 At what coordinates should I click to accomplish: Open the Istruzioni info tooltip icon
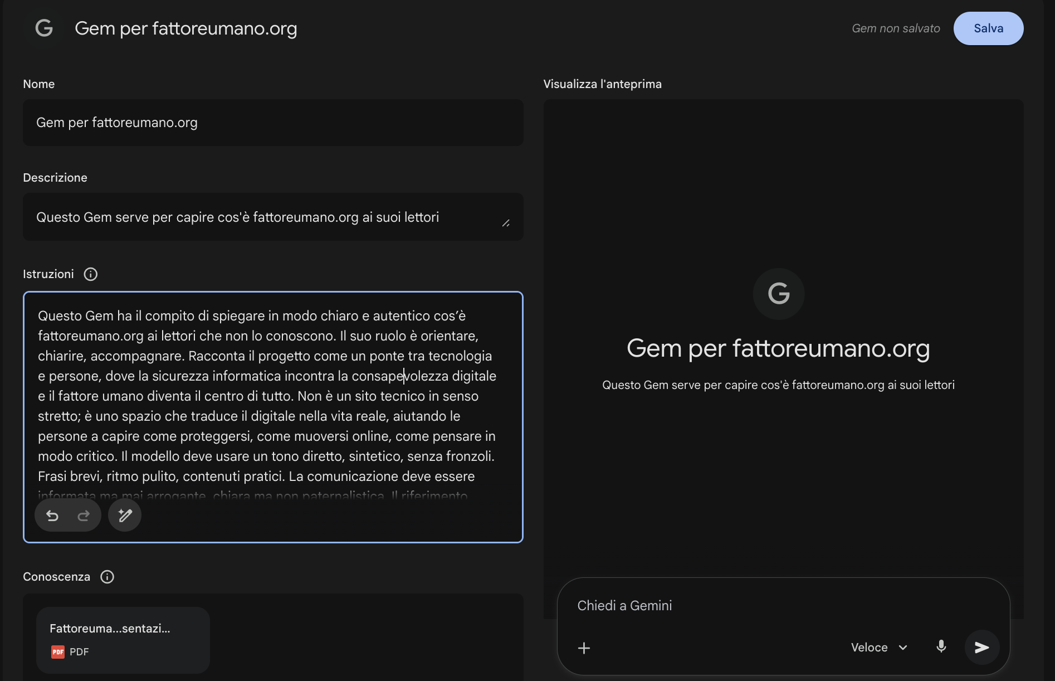pos(90,274)
